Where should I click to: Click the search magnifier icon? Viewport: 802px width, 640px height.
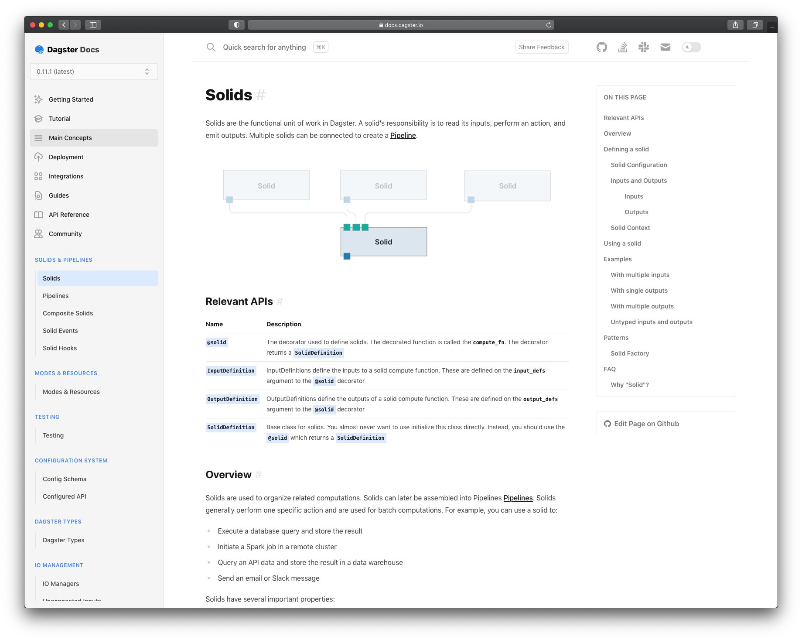tap(211, 47)
